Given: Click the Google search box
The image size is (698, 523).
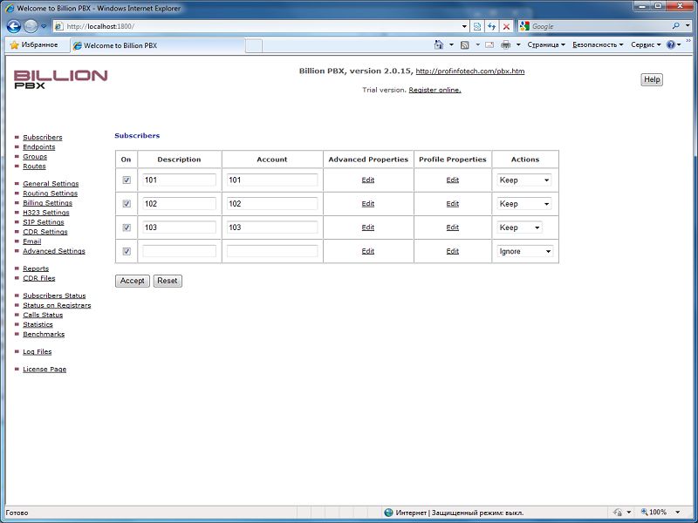Looking at the screenshot, I should pyautogui.click(x=601, y=26).
